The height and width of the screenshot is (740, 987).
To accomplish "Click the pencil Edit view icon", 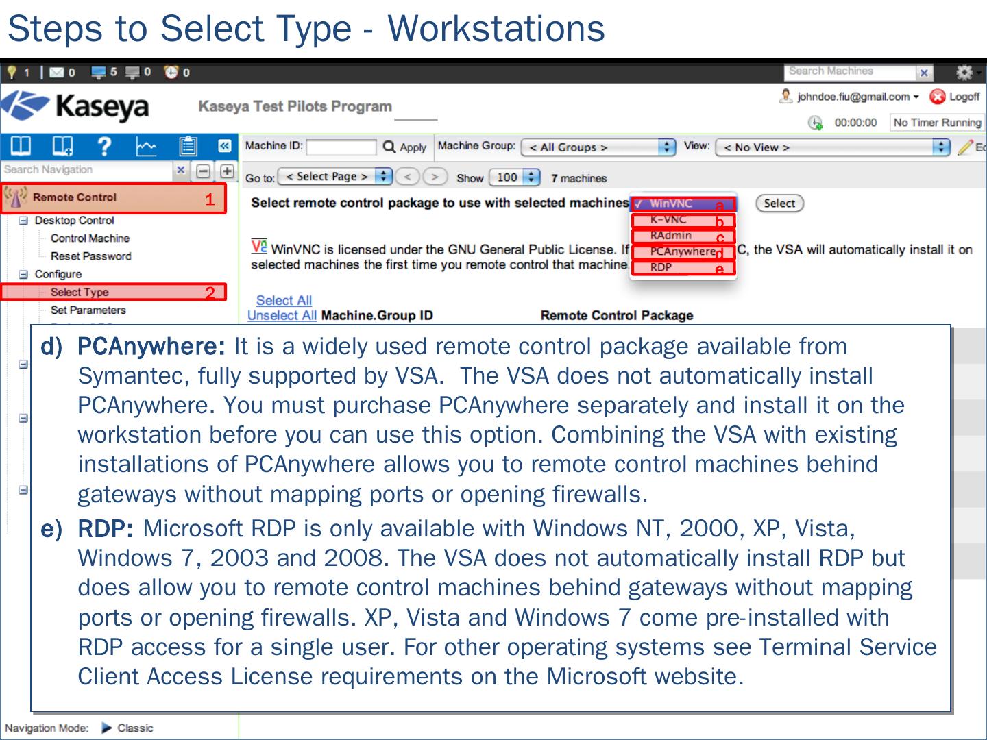I will 966,147.
